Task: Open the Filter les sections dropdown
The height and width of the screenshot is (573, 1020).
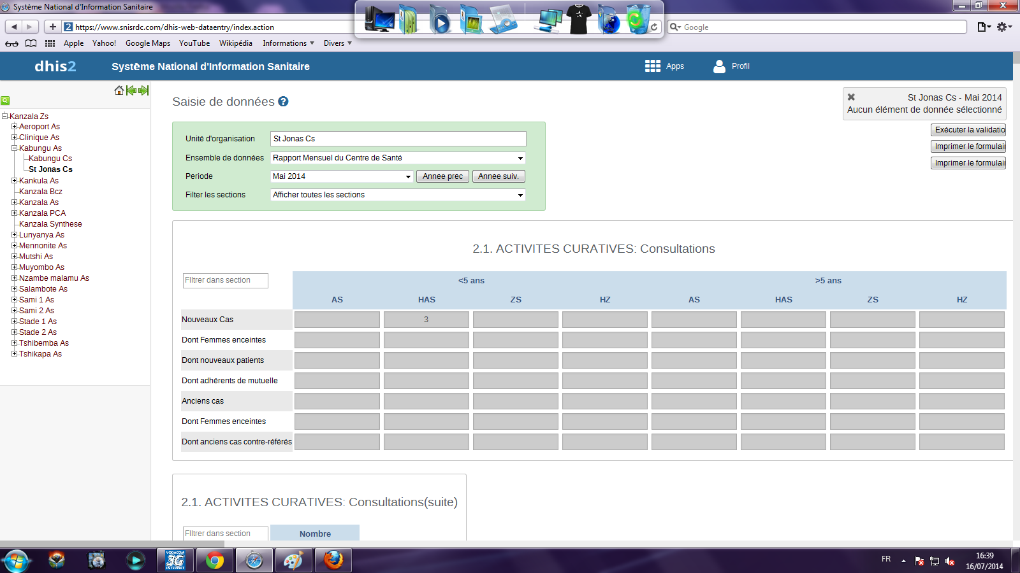Action: tap(398, 195)
